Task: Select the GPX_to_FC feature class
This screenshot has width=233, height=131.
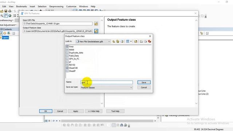Action: point(73,59)
